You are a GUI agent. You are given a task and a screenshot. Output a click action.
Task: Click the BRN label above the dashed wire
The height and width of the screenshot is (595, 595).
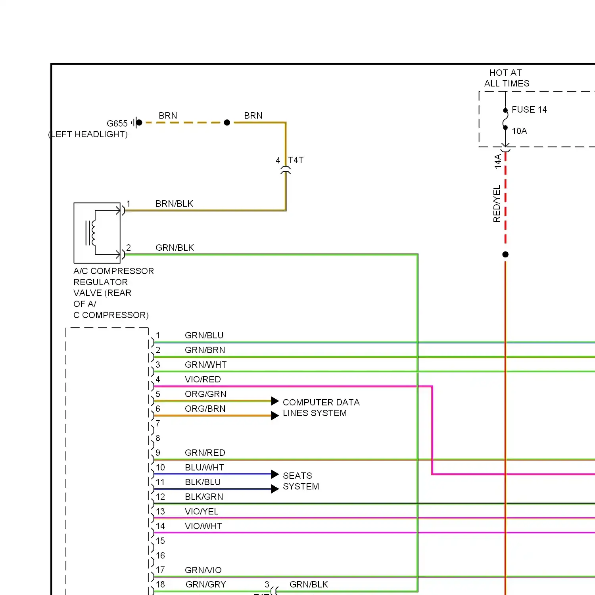(168, 115)
